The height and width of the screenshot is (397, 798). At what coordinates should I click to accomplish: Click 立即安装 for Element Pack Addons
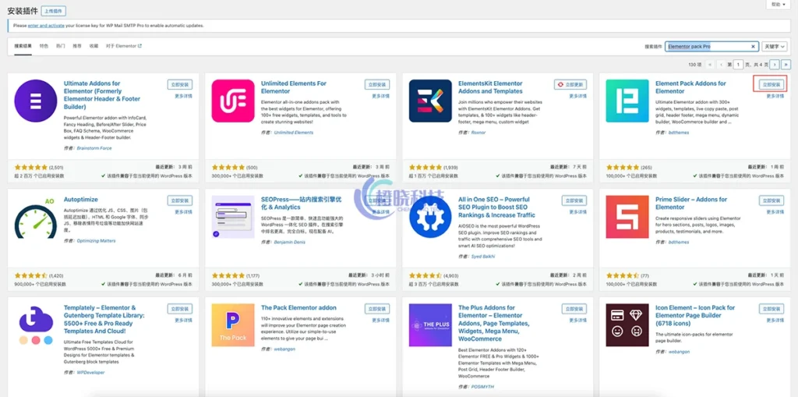tap(771, 84)
